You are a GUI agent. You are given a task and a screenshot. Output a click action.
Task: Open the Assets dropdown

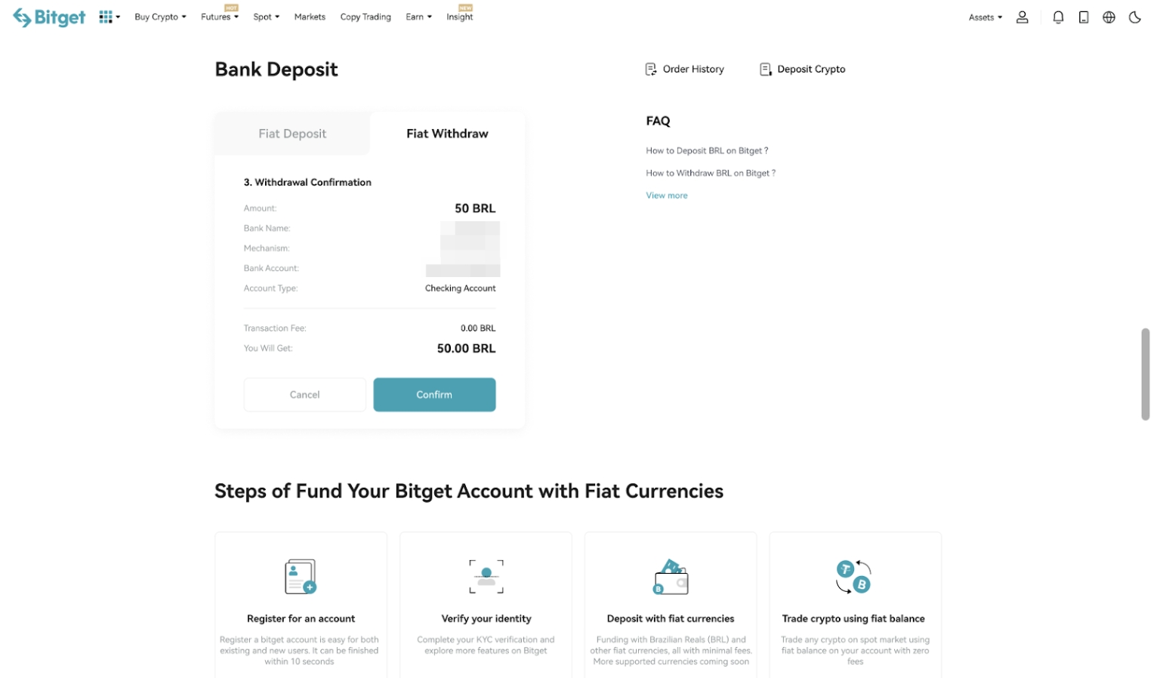983,17
